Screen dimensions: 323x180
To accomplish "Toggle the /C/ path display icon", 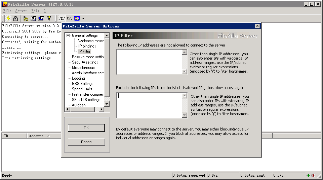I will click(62, 18).
